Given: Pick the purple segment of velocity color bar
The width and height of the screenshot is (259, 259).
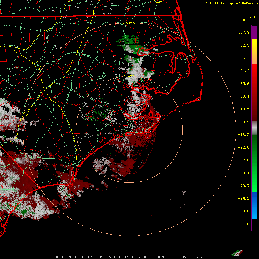Looking at the screenshot, I should tap(254, 32).
